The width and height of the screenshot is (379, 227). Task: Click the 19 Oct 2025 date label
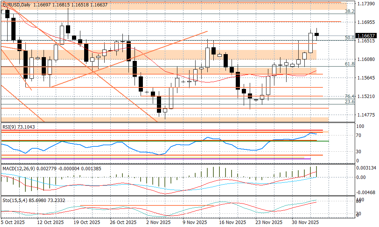click(87, 222)
